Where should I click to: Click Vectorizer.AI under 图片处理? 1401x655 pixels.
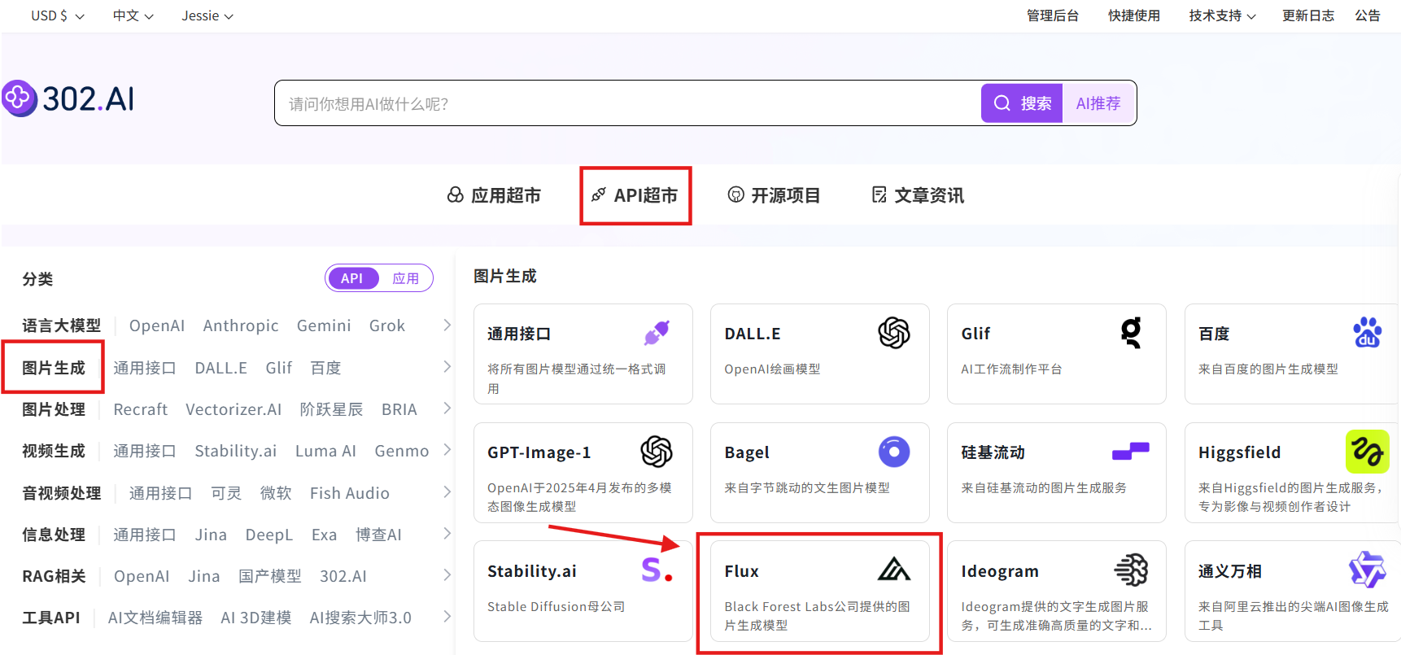click(233, 409)
